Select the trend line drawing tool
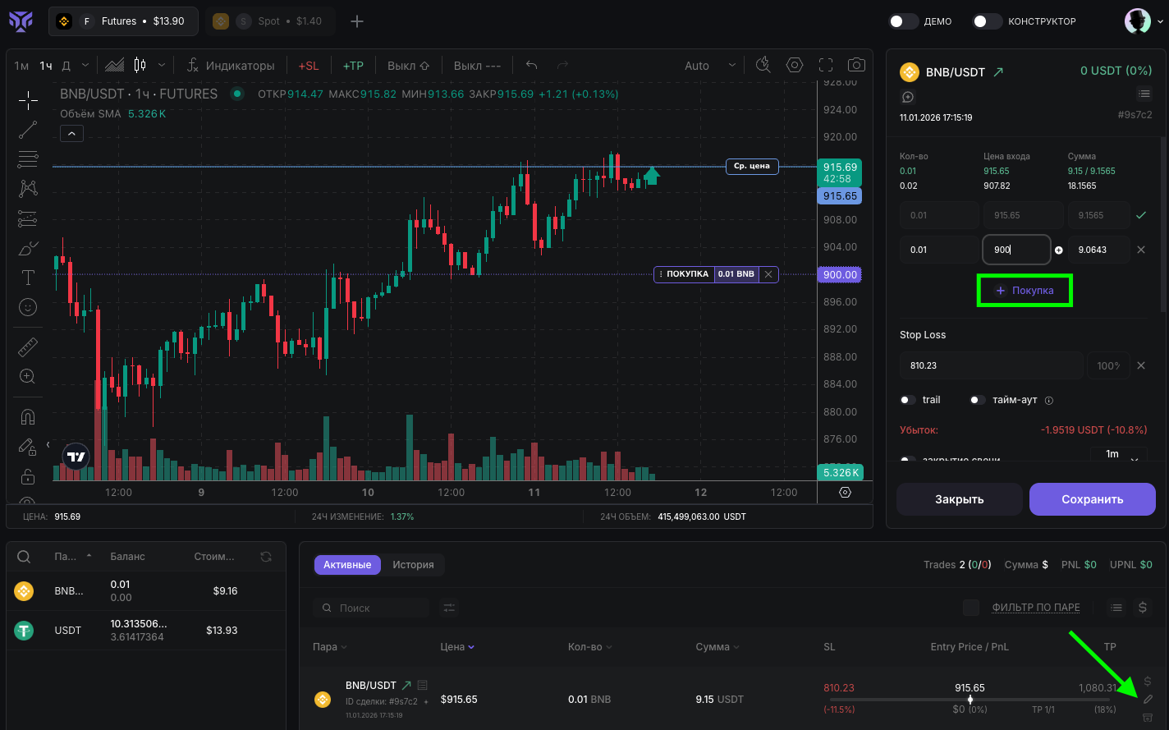Viewport: 1169px width, 730px height. coord(28,130)
